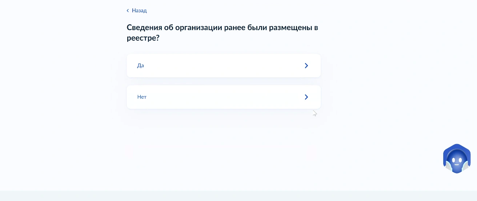The image size is (477, 201).
Task: Expand the Нет card using its arrow
Action: 306,97
